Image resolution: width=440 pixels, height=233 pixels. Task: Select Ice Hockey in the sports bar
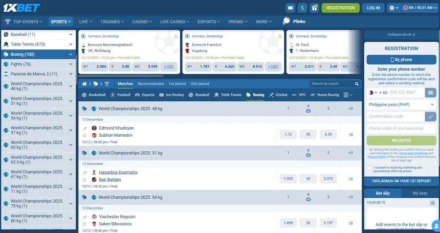[172, 95]
